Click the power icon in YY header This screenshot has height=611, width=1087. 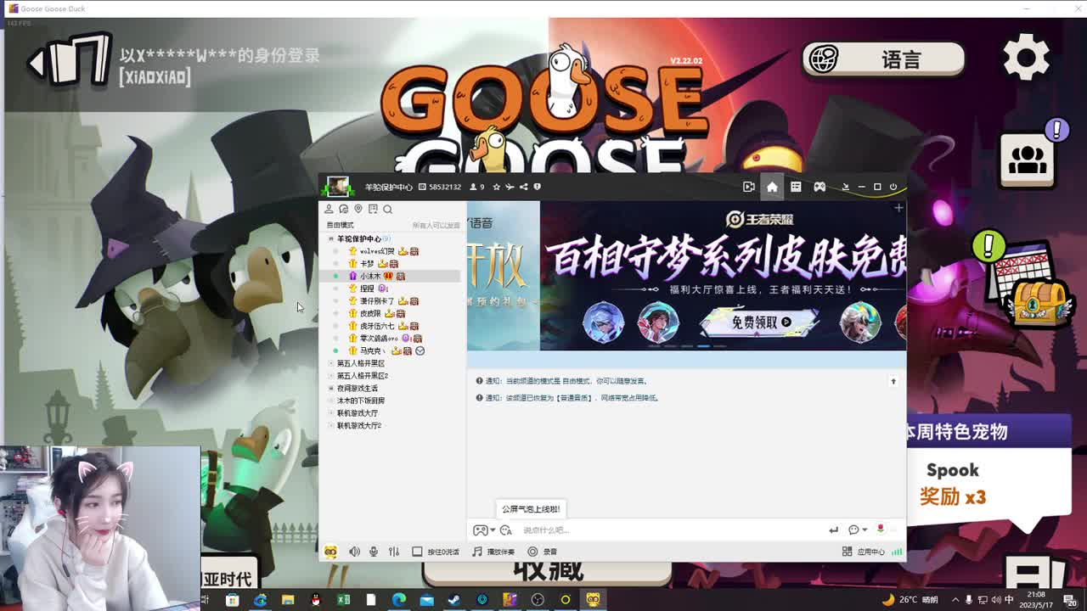(x=893, y=187)
